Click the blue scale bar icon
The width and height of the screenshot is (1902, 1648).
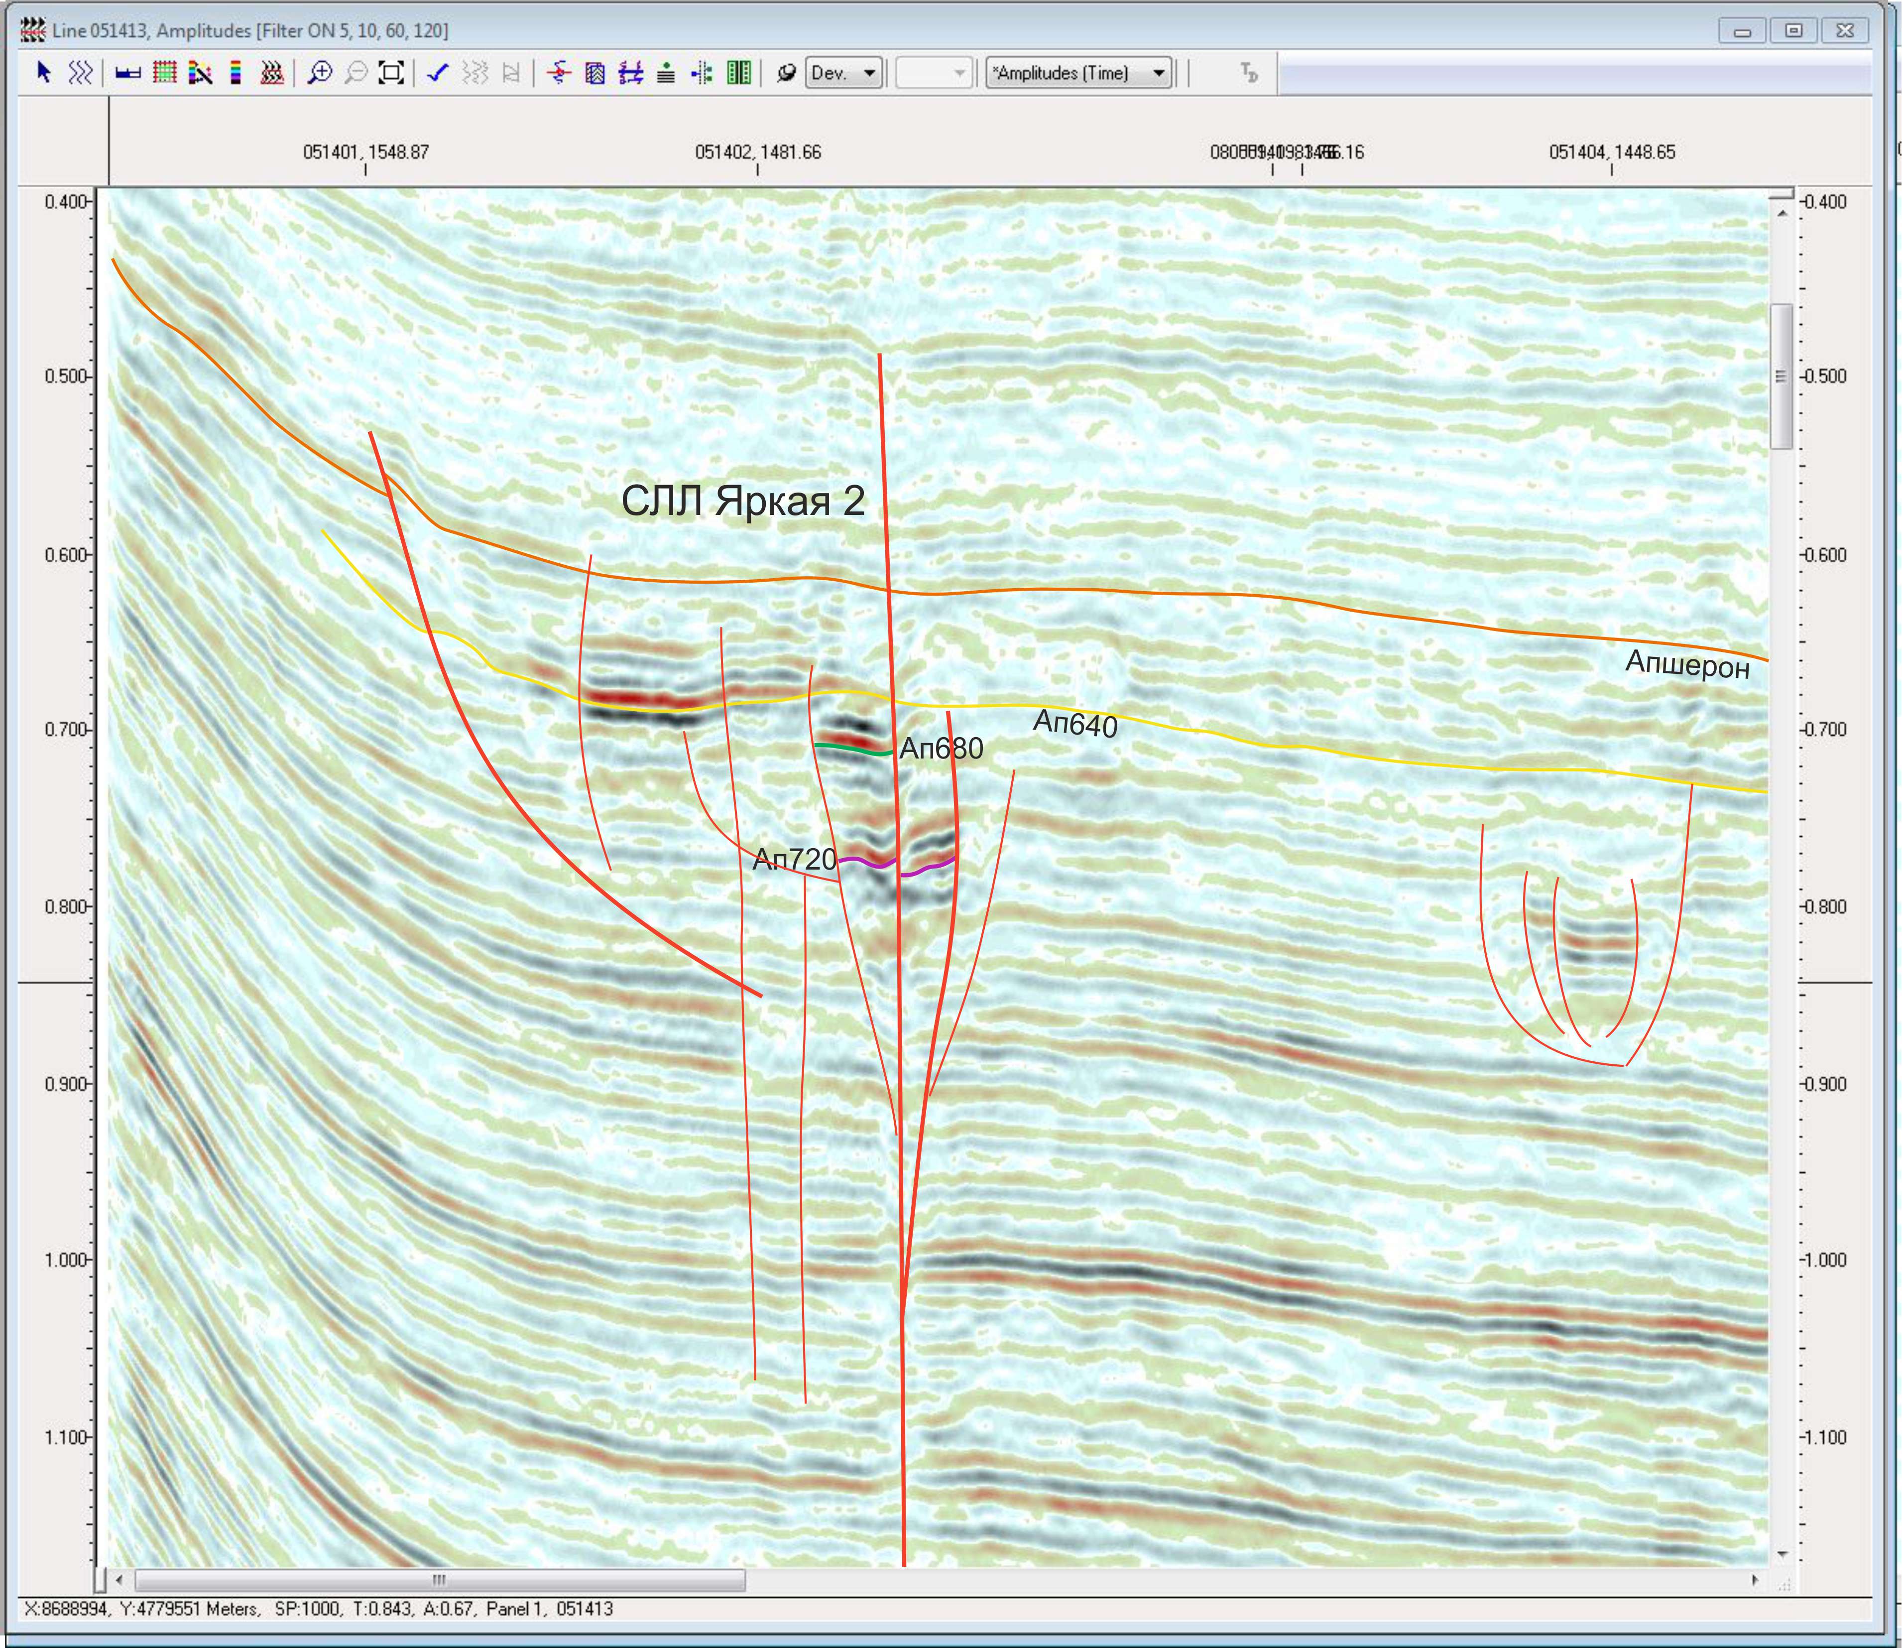[x=128, y=73]
